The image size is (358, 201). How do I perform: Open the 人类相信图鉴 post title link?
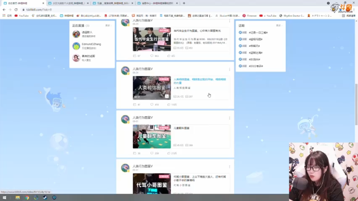point(200,81)
